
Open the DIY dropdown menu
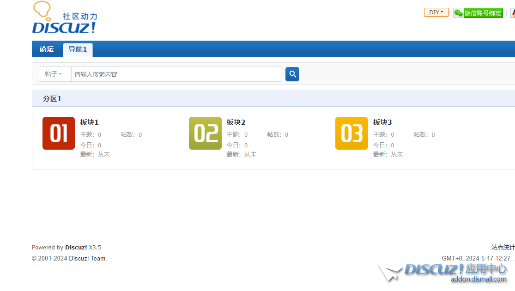point(436,12)
